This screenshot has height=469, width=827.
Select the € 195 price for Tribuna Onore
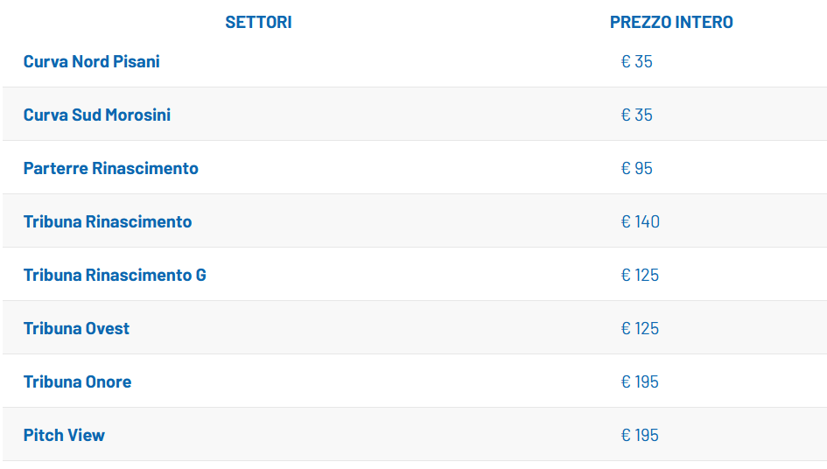[x=640, y=382]
